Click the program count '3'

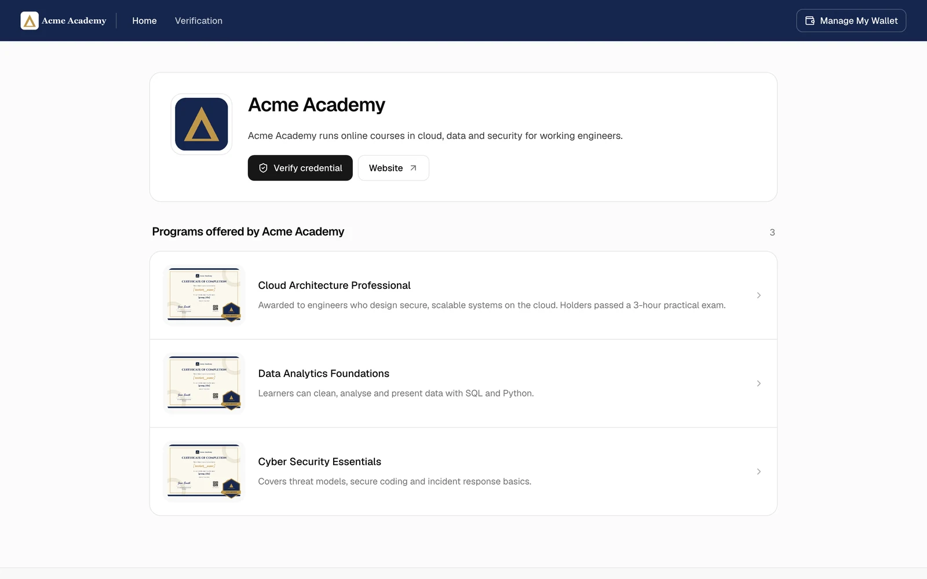point(772,232)
